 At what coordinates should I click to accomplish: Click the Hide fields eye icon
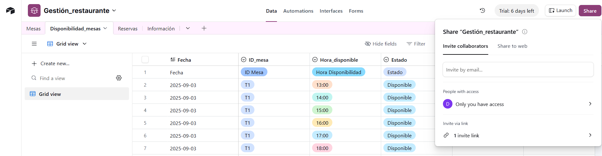coord(368,44)
